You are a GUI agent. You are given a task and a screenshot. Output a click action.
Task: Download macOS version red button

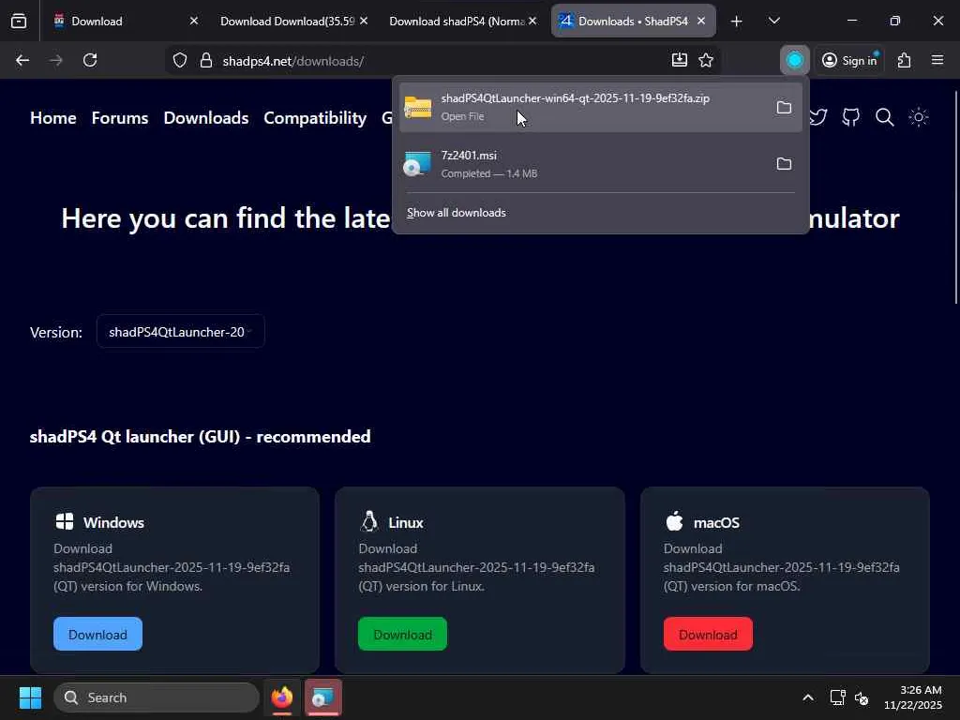tap(708, 634)
